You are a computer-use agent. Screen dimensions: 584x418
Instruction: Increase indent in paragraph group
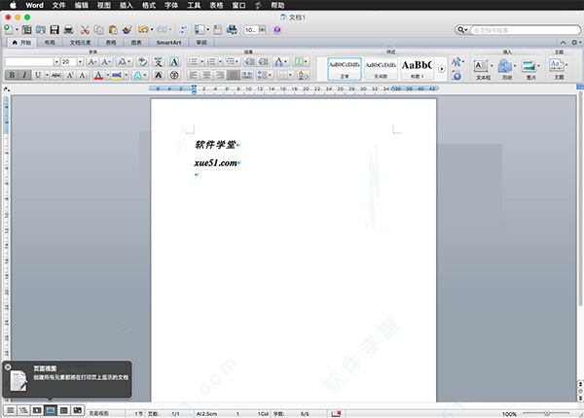(264, 62)
